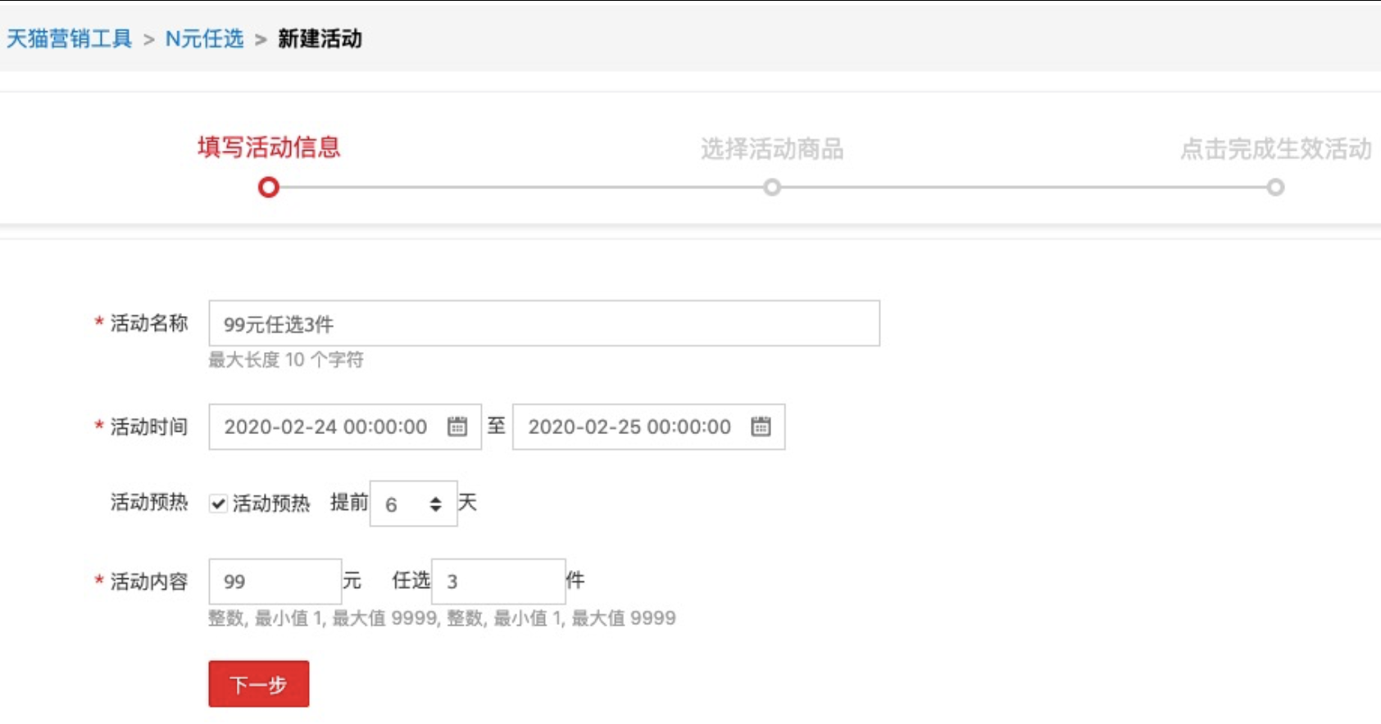Screen dimensions: 1381x724
Task: Focus the 任选 3 件 quantity input
Action: tap(498, 581)
